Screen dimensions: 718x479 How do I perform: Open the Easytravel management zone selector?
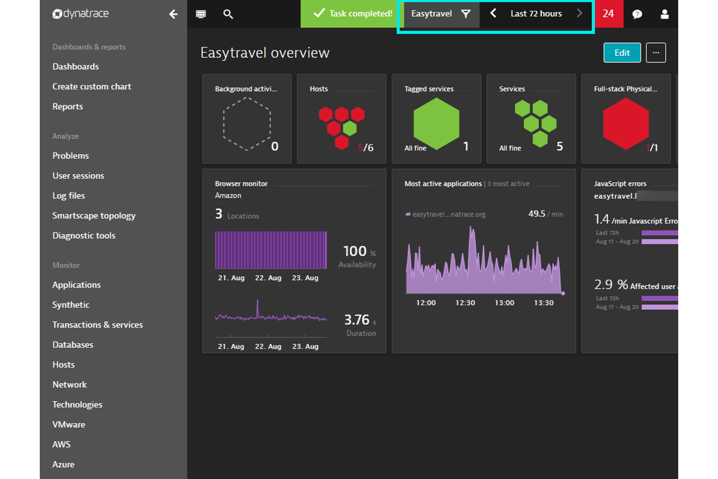[x=431, y=14]
